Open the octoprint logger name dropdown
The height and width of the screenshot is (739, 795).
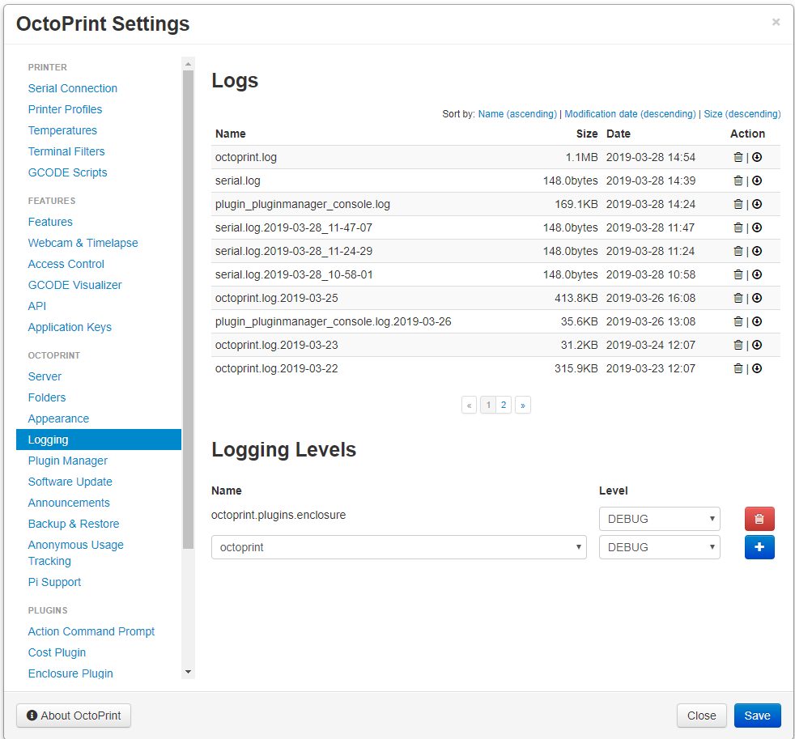click(399, 547)
